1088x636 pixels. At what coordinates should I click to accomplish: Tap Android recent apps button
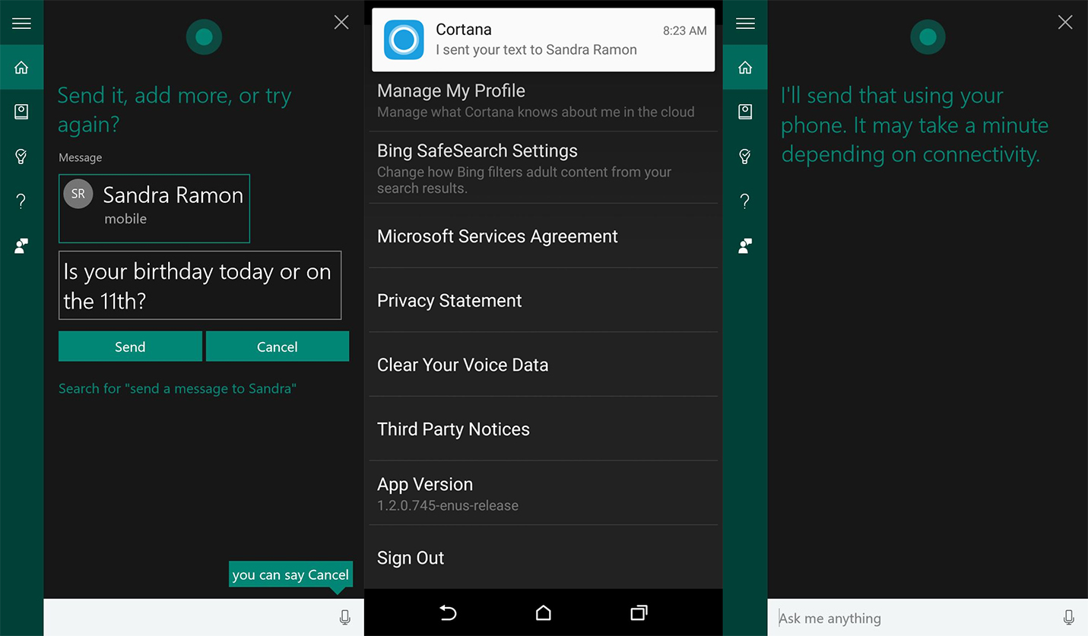(x=639, y=612)
